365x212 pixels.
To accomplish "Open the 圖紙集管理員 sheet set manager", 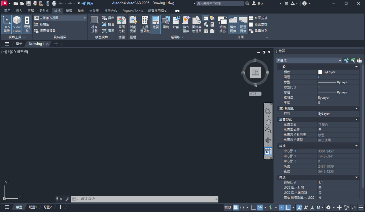I will point(197,24).
